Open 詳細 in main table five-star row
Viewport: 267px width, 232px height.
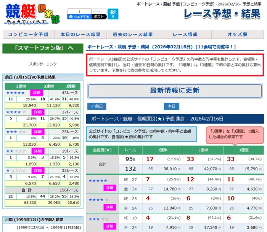tap(109, 188)
